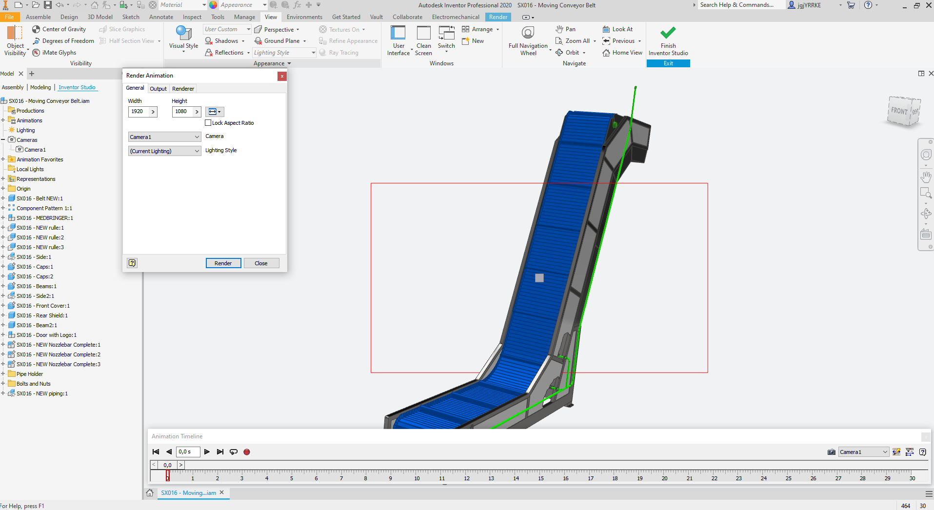Open the Full Navigation Wheel tool

coord(528,33)
